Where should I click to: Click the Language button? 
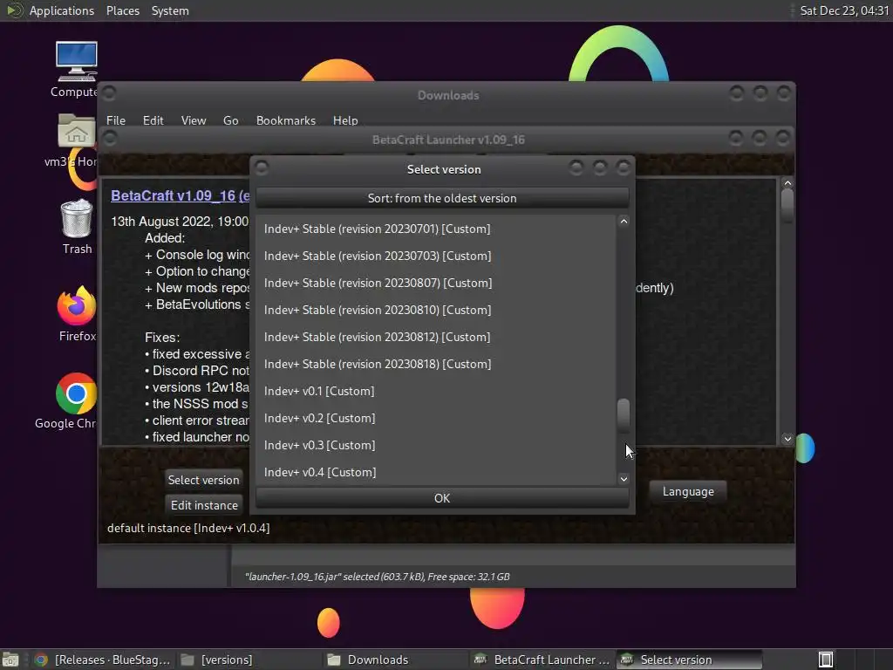tap(688, 492)
